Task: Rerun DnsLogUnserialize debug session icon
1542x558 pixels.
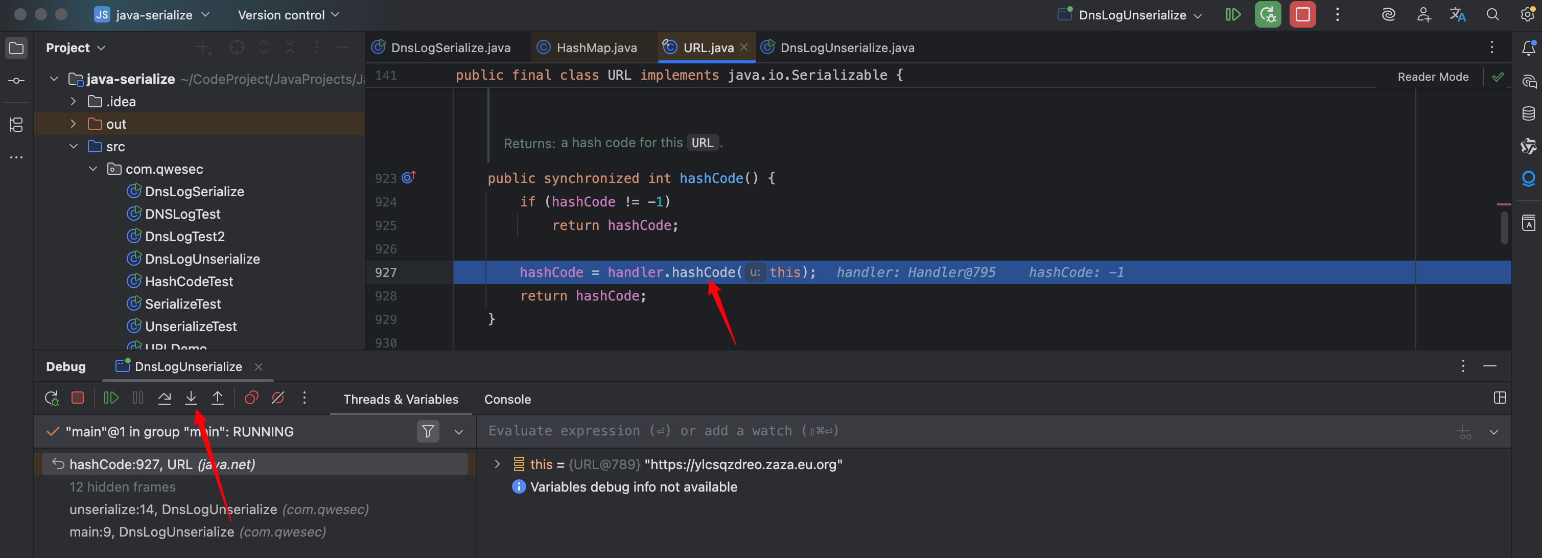Action: [x=52, y=398]
